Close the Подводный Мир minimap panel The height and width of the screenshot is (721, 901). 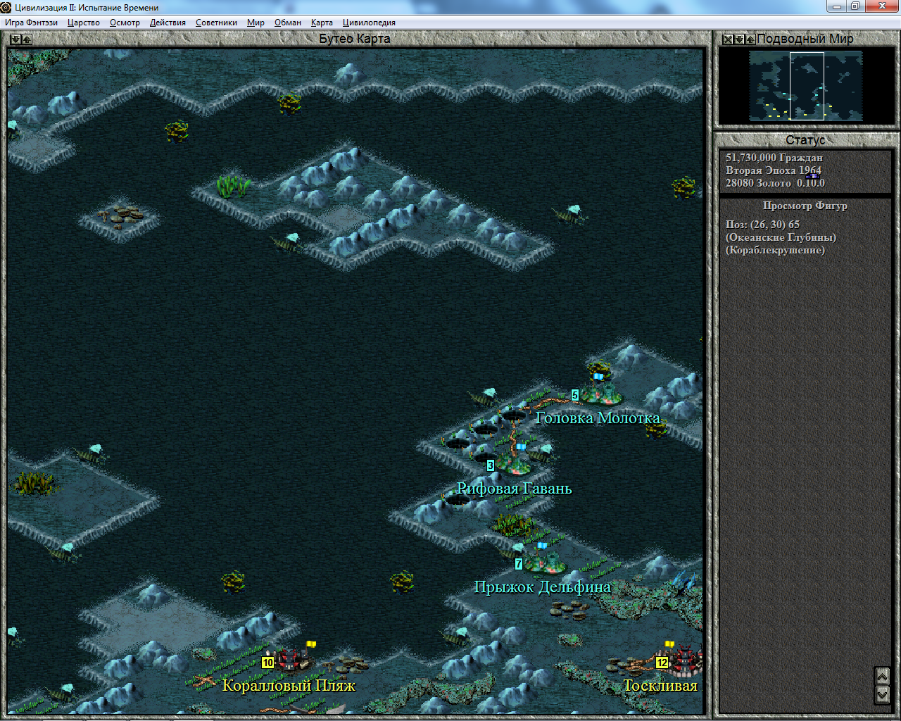[728, 39]
